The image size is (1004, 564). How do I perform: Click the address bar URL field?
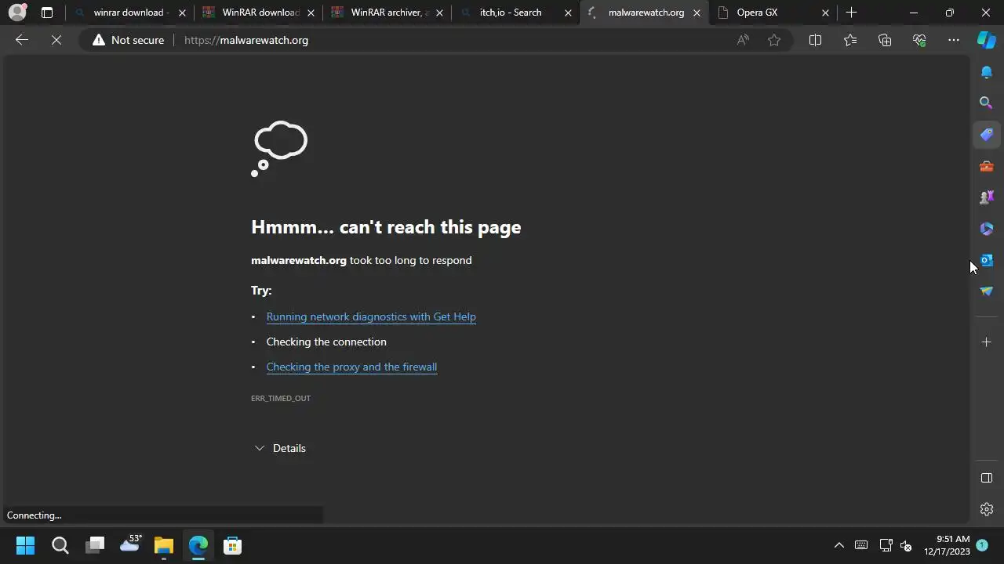[455, 40]
